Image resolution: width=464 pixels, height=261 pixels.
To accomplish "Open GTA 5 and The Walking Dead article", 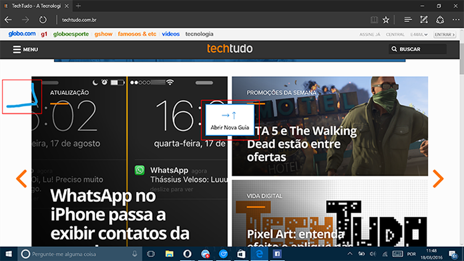I will pos(302,144).
